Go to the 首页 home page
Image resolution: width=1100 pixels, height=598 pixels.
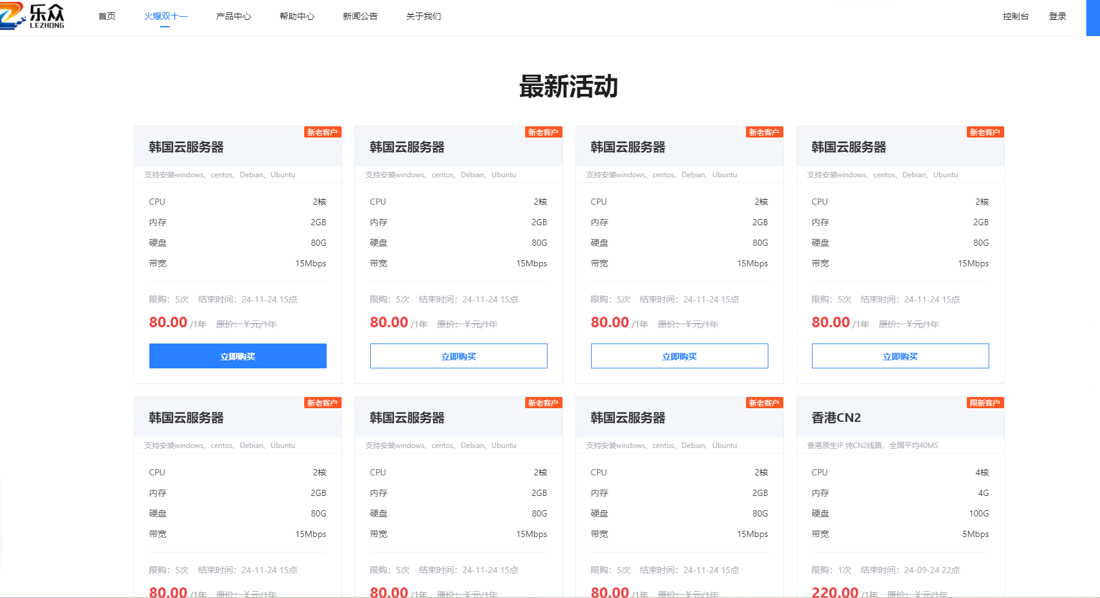click(x=106, y=16)
